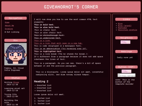The image size is (142, 106).
Task: Expand the Out Linking disclosure triangle
Action: point(5,32)
